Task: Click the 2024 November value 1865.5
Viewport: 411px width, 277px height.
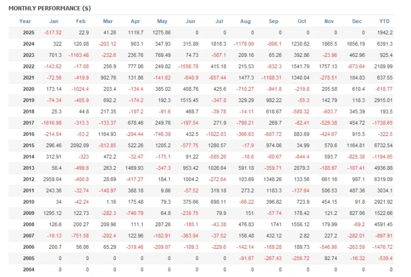Action: (x=329, y=44)
